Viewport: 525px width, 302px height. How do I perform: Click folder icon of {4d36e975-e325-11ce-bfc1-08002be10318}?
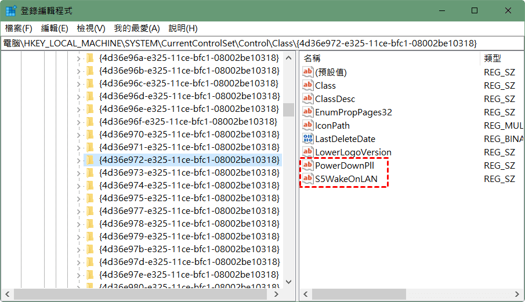click(90, 198)
